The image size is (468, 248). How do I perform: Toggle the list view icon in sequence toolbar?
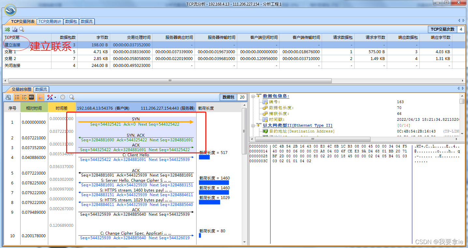[17, 97]
